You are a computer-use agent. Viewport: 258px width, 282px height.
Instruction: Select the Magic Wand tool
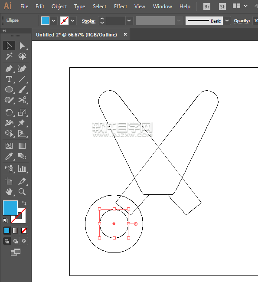[9, 56]
